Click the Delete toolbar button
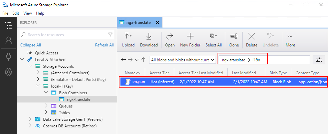The height and width of the screenshot is (134, 328). (x=252, y=40)
